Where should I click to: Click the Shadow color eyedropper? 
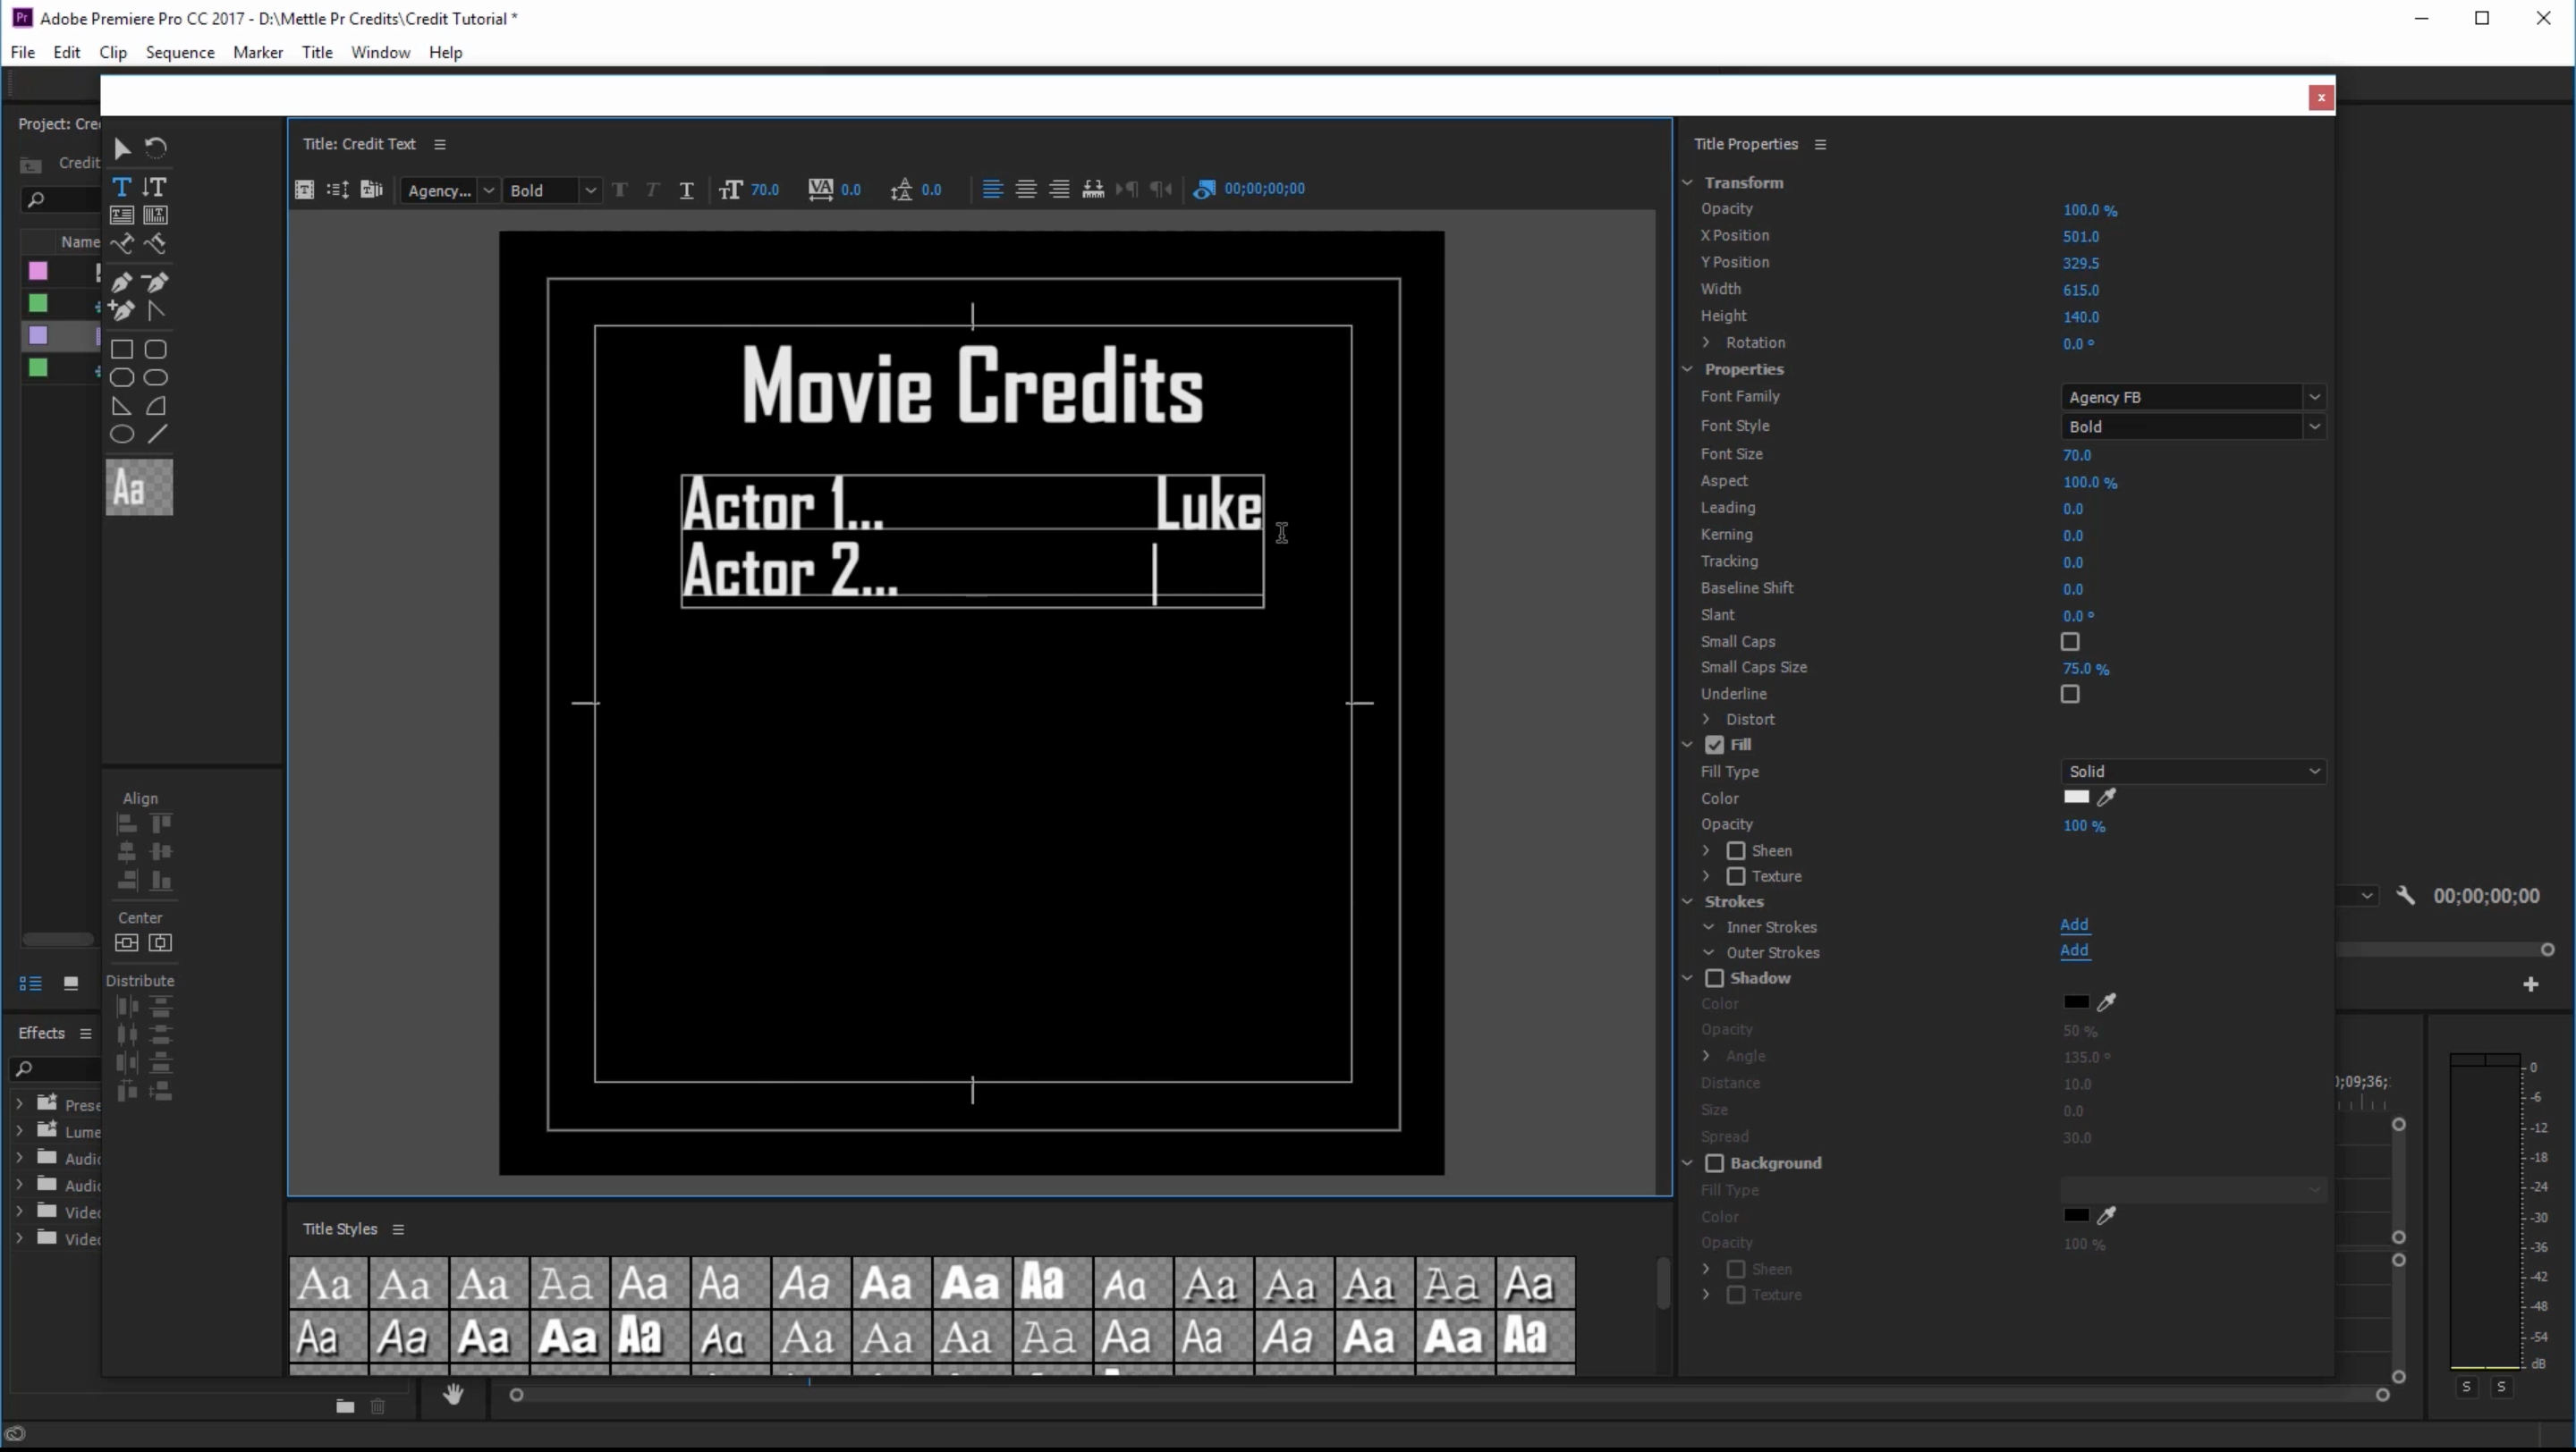click(x=2106, y=1002)
